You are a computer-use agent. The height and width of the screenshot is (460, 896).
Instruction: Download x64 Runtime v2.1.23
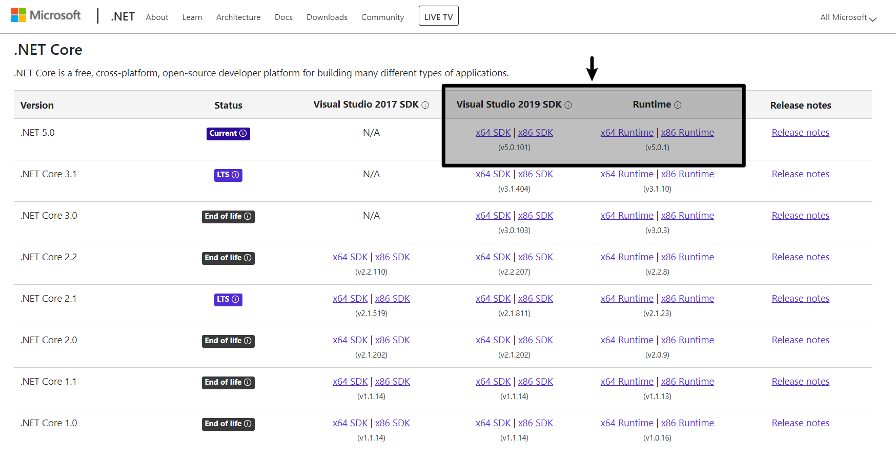click(627, 299)
